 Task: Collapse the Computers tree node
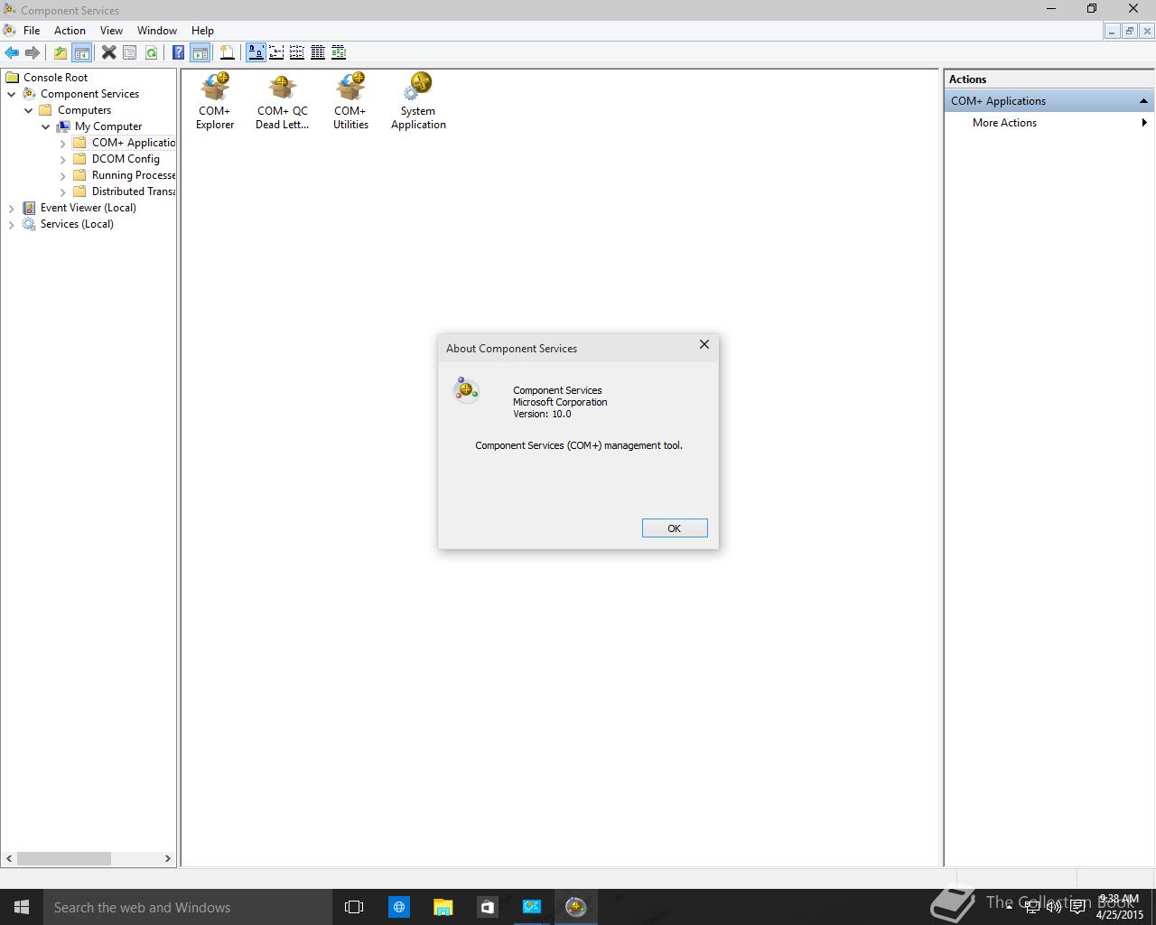tap(29, 110)
